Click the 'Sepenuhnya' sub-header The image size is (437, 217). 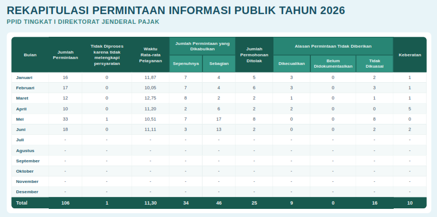coord(186,63)
